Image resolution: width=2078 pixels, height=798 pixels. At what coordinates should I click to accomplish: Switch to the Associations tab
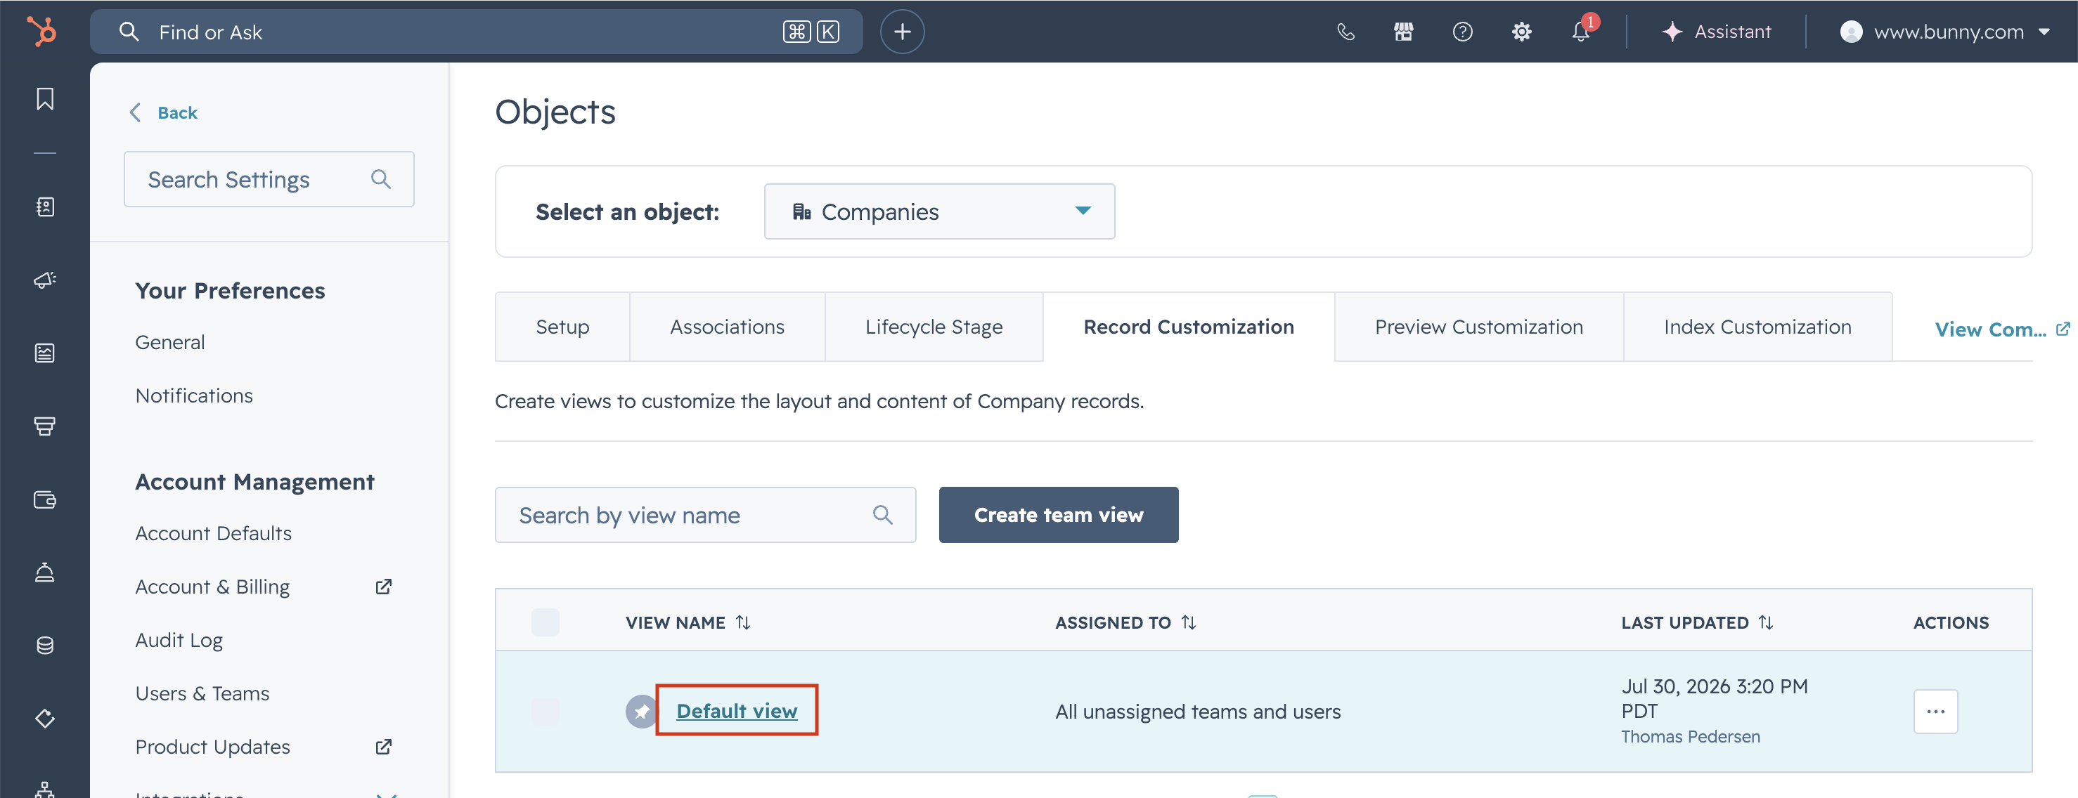coord(727,327)
